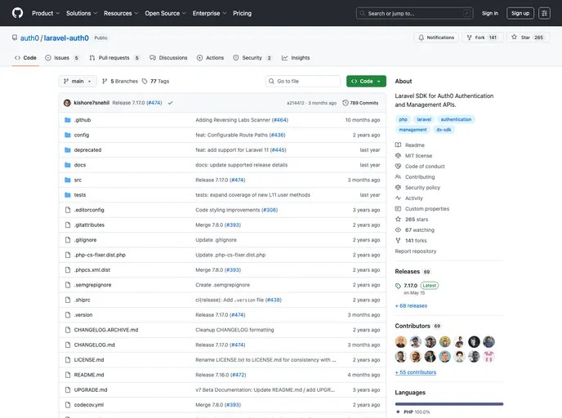Viewport: 562px width, 418px height.
Task: Click the heart icon next to Code of conduct
Action: click(x=398, y=167)
